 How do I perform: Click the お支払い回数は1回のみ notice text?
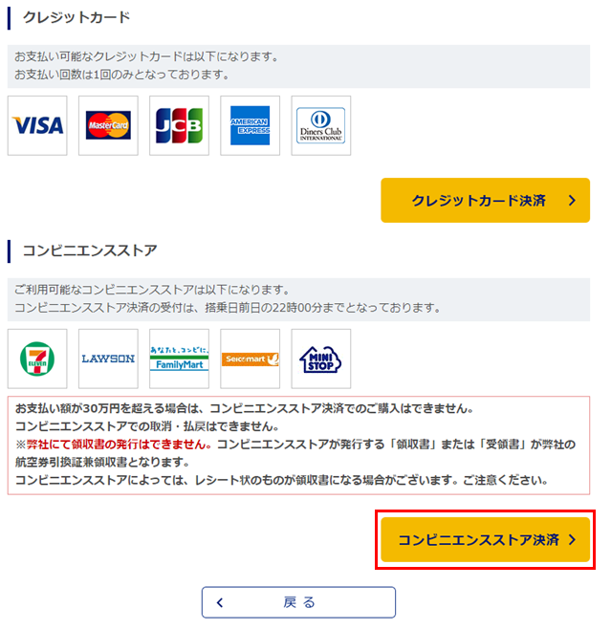(x=121, y=75)
